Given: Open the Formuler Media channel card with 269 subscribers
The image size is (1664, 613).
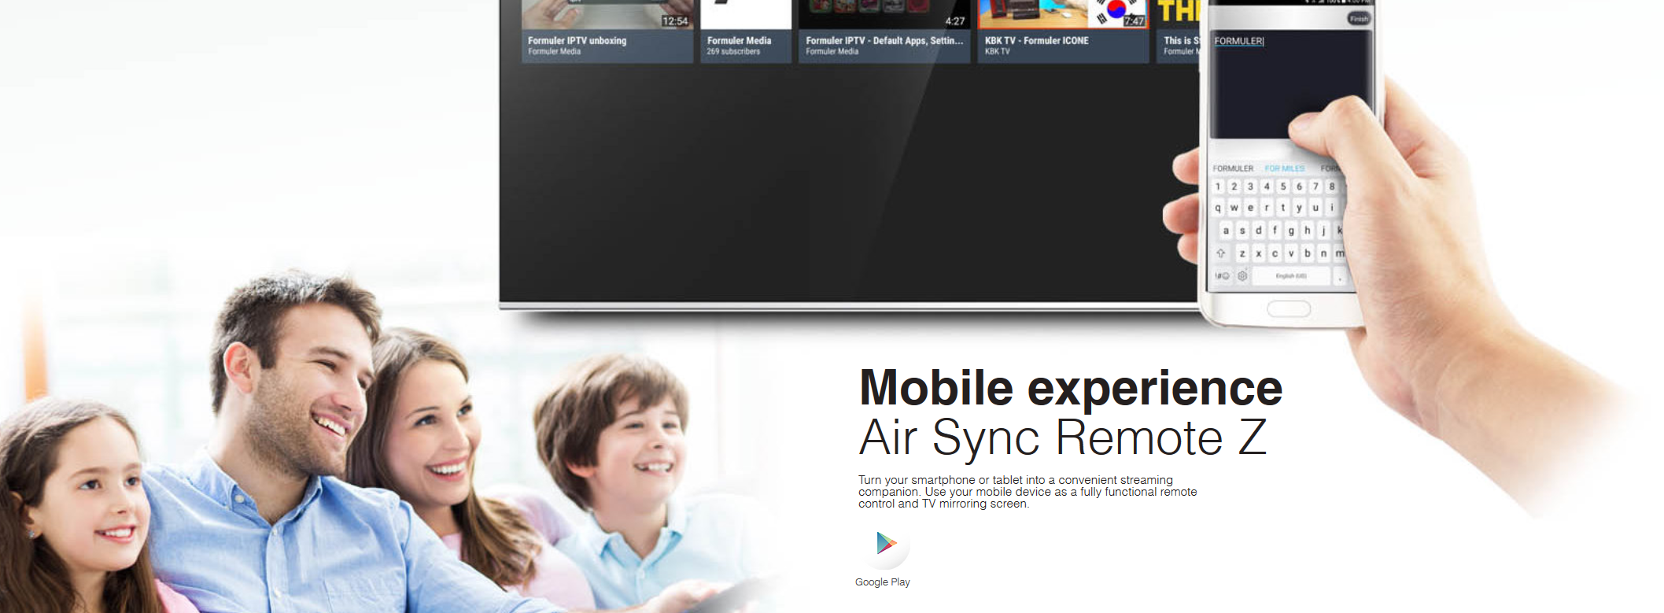Looking at the screenshot, I should point(745,31).
